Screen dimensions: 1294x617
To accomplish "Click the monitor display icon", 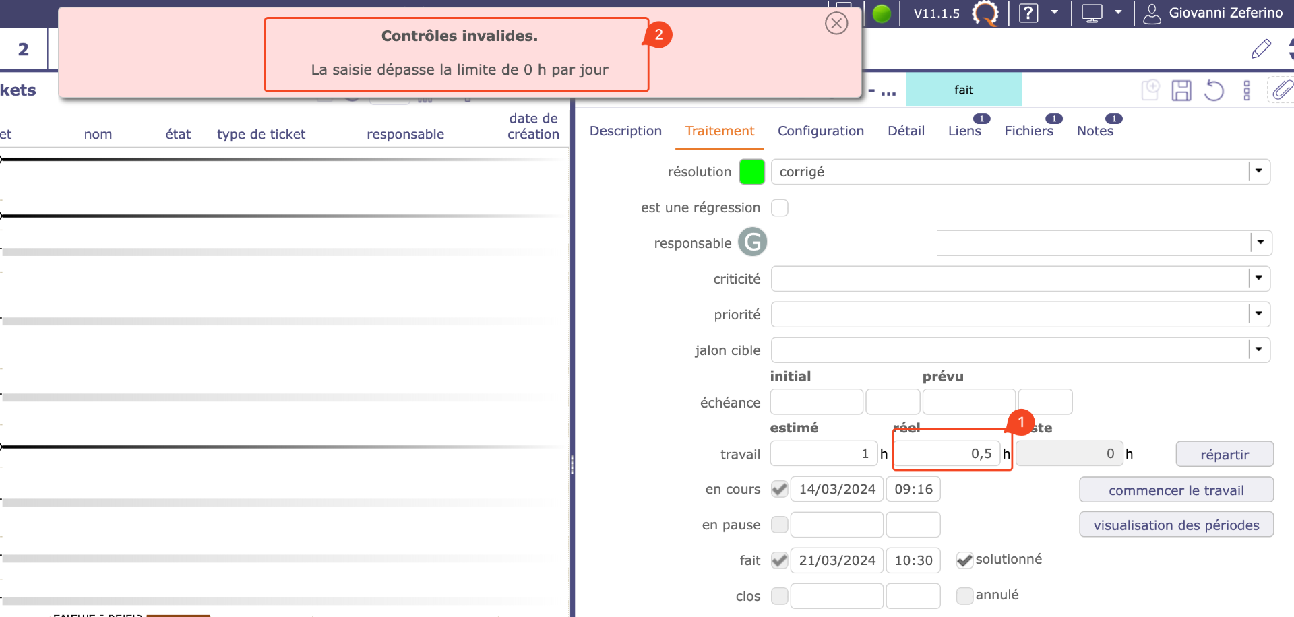I will tap(1092, 13).
